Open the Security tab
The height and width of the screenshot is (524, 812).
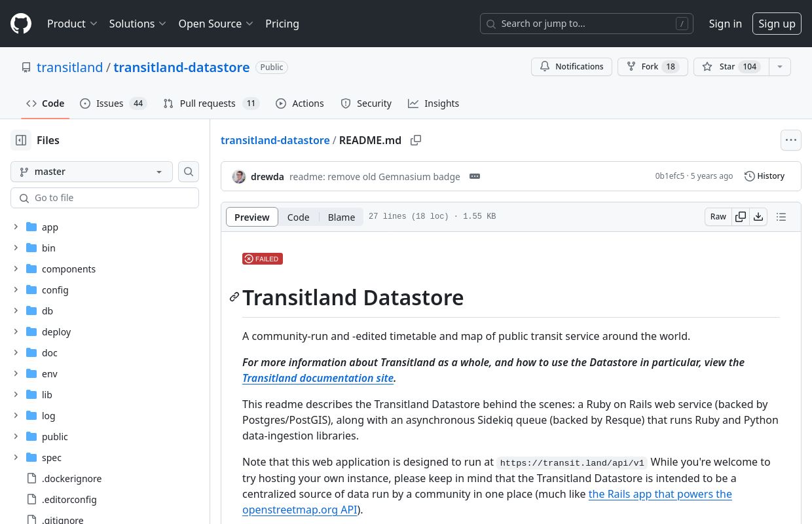click(366, 103)
